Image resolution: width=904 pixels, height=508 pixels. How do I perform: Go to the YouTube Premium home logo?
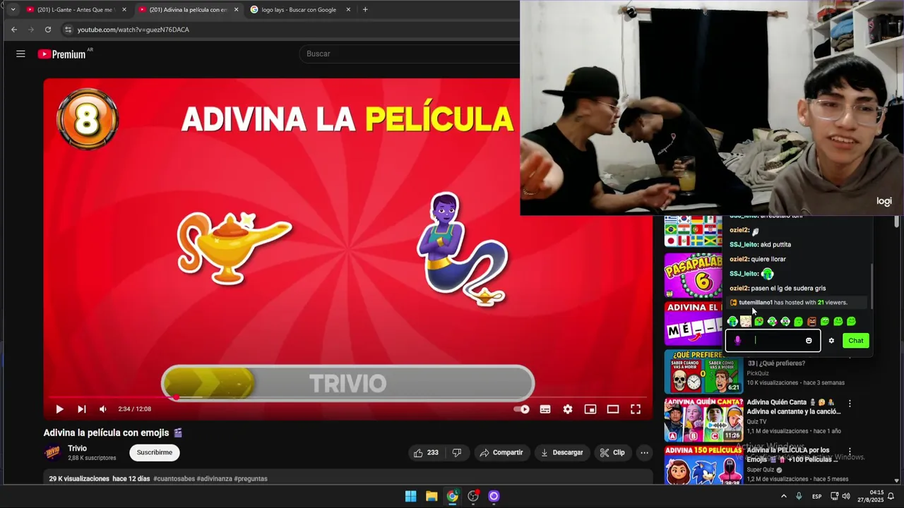[63, 54]
